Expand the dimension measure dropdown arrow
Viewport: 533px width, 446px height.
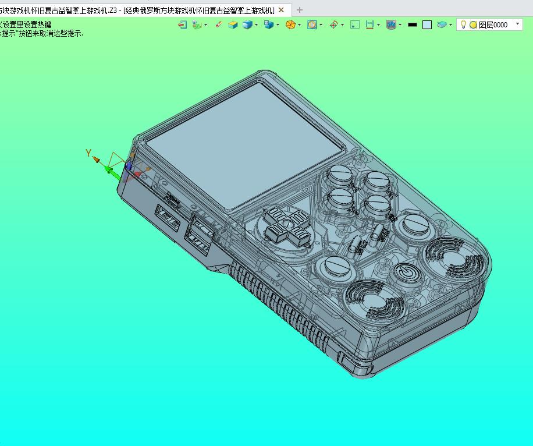(x=378, y=25)
